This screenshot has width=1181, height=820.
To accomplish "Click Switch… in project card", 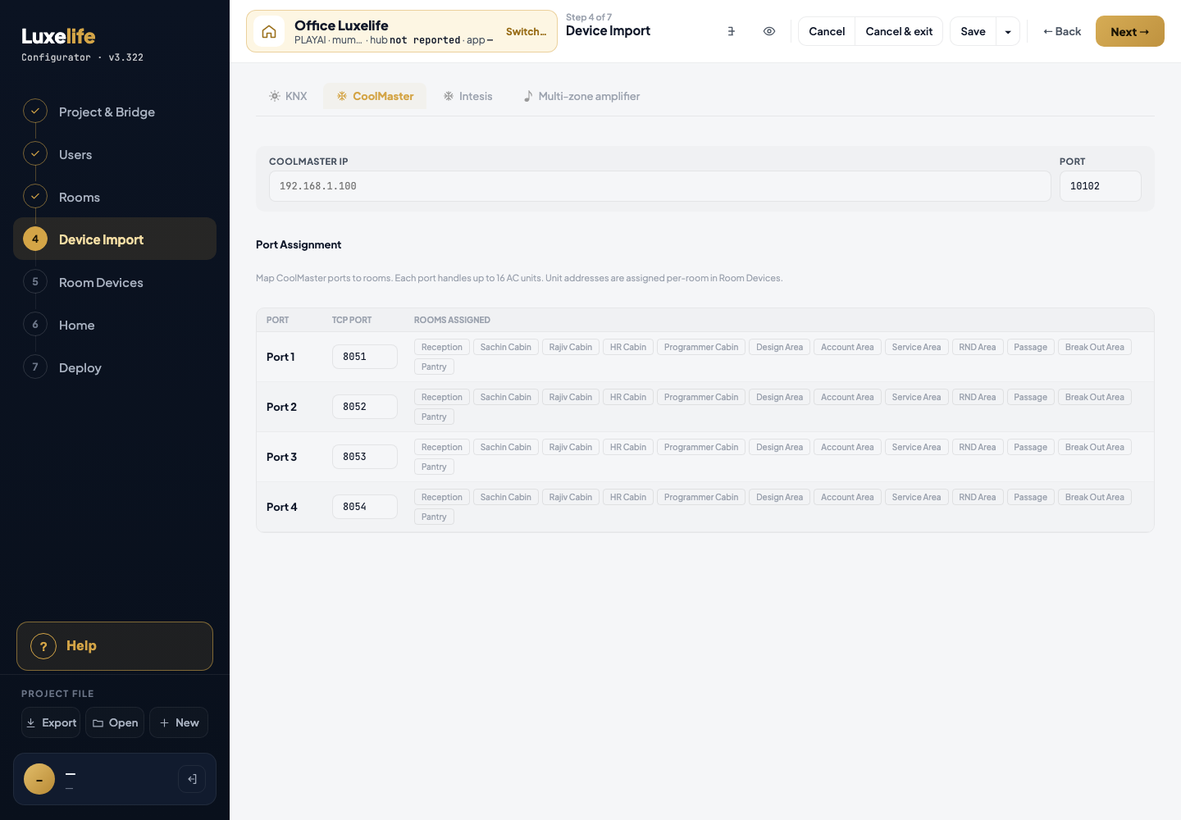I will (x=526, y=32).
